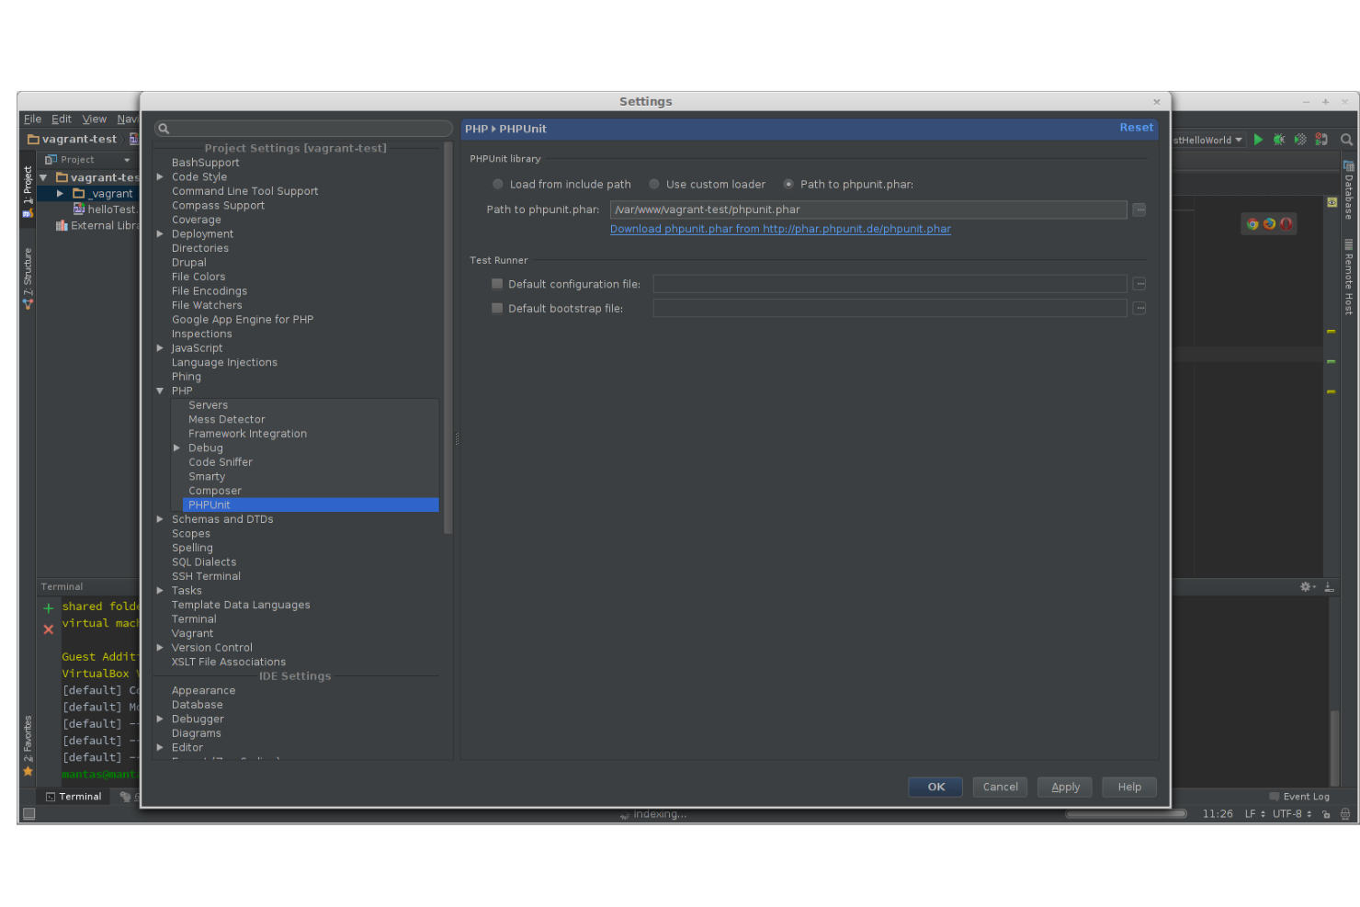
Task: Apply the PHPUnit settings
Action: (1064, 787)
